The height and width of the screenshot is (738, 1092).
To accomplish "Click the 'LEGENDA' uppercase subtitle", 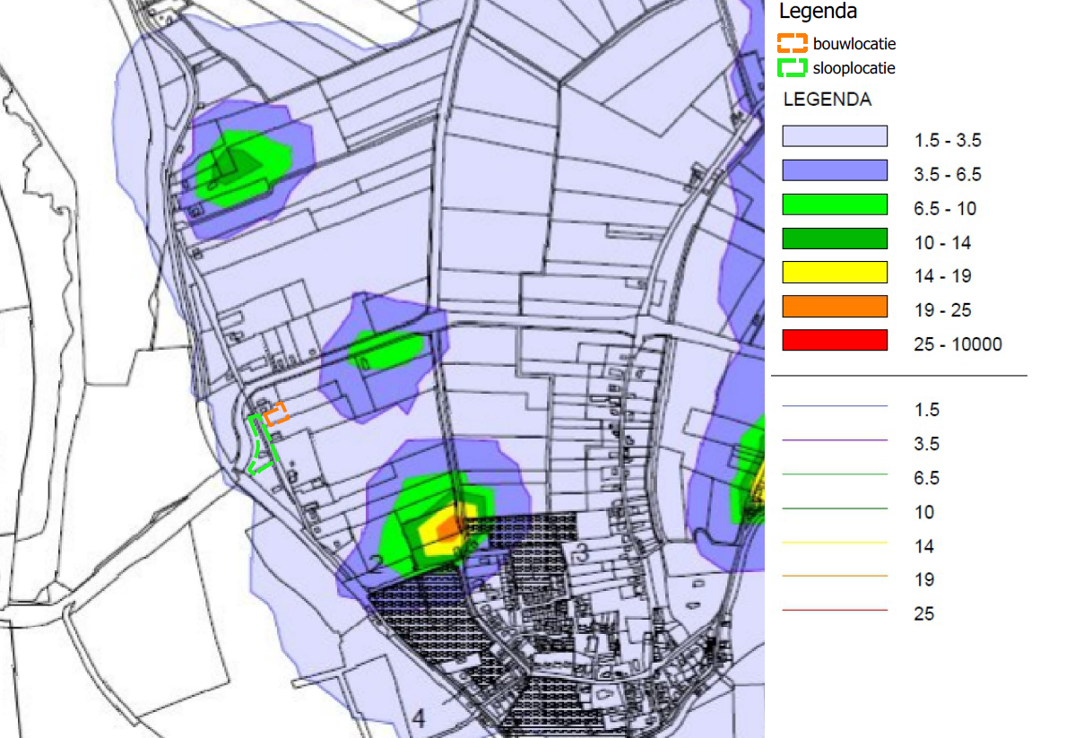I will click(827, 100).
